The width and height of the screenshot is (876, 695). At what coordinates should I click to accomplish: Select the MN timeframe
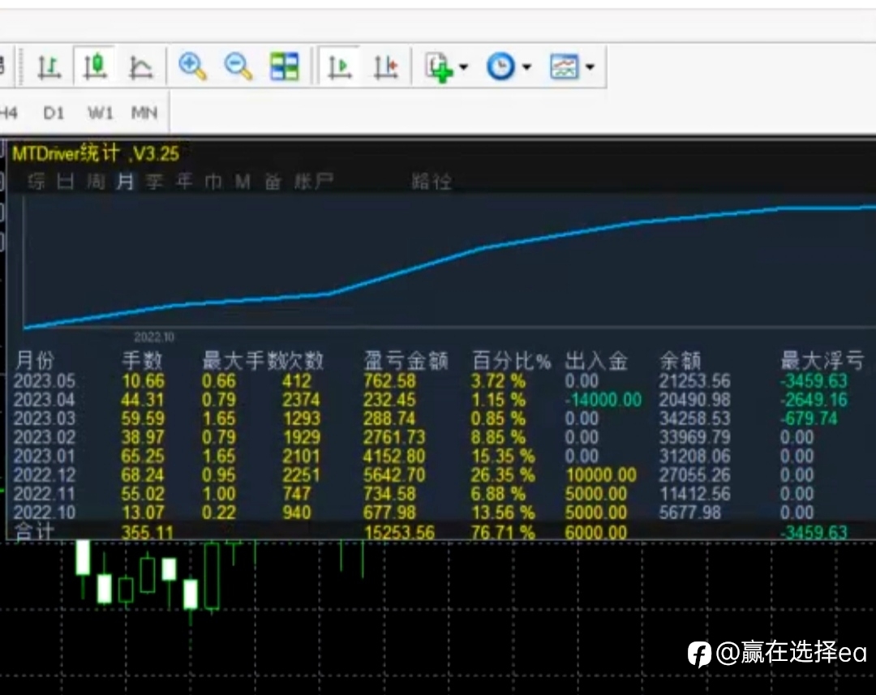click(144, 114)
